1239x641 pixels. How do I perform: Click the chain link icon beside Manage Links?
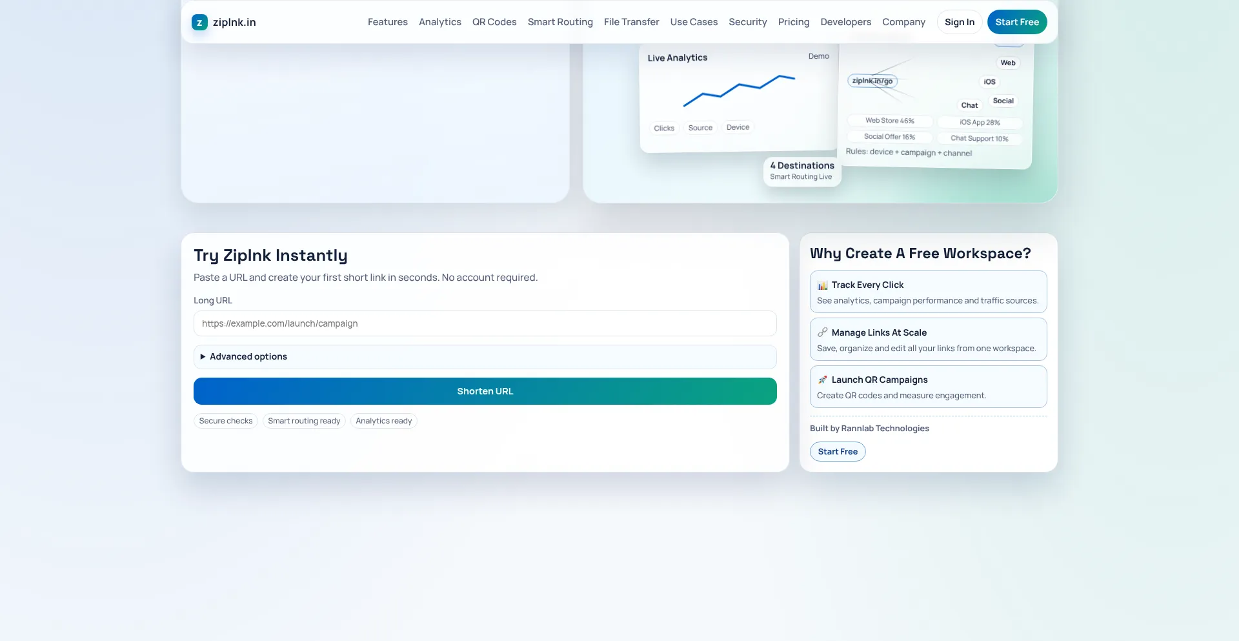(823, 332)
